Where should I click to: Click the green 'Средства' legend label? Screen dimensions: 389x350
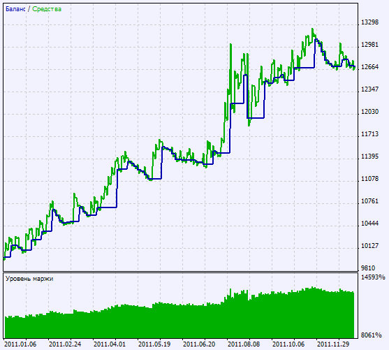tap(47, 9)
